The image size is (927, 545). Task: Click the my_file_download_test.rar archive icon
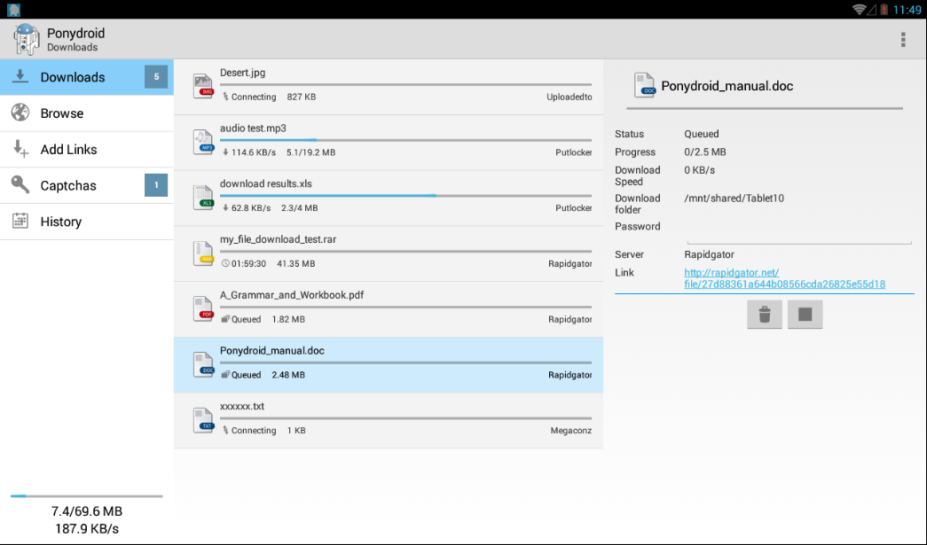coord(204,253)
